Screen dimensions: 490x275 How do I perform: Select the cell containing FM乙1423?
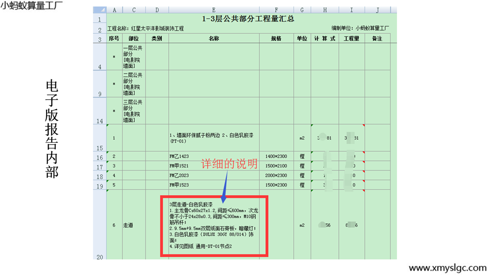click(214, 156)
